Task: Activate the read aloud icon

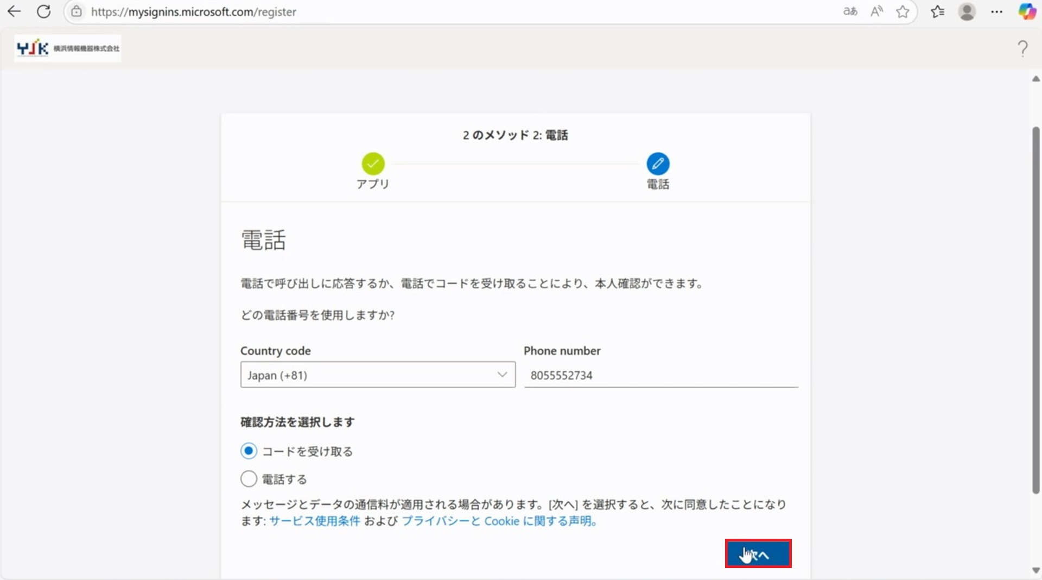Action: [876, 11]
